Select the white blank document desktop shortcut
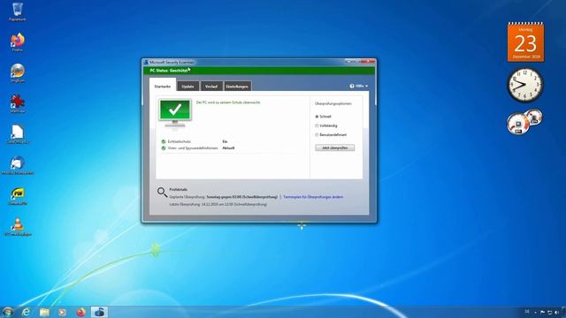Screen dimensions: 566x318 coord(18,133)
